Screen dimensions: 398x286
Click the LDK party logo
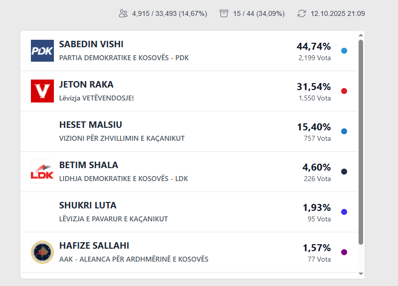[x=42, y=172]
